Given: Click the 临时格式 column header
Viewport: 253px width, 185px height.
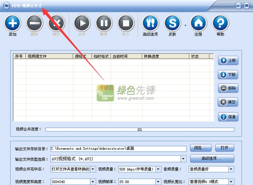Looking at the screenshot, I should click(101, 56).
